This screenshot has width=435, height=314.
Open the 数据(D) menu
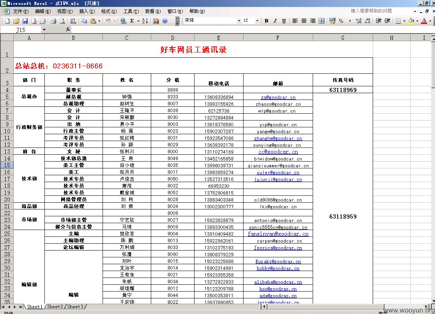click(153, 11)
